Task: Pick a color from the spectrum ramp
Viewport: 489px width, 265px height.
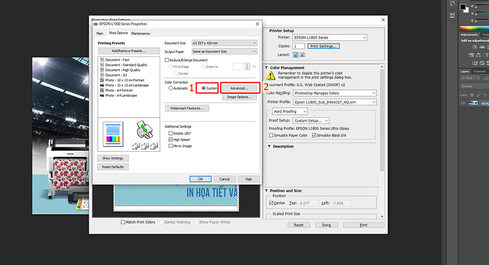Action: 474,28
